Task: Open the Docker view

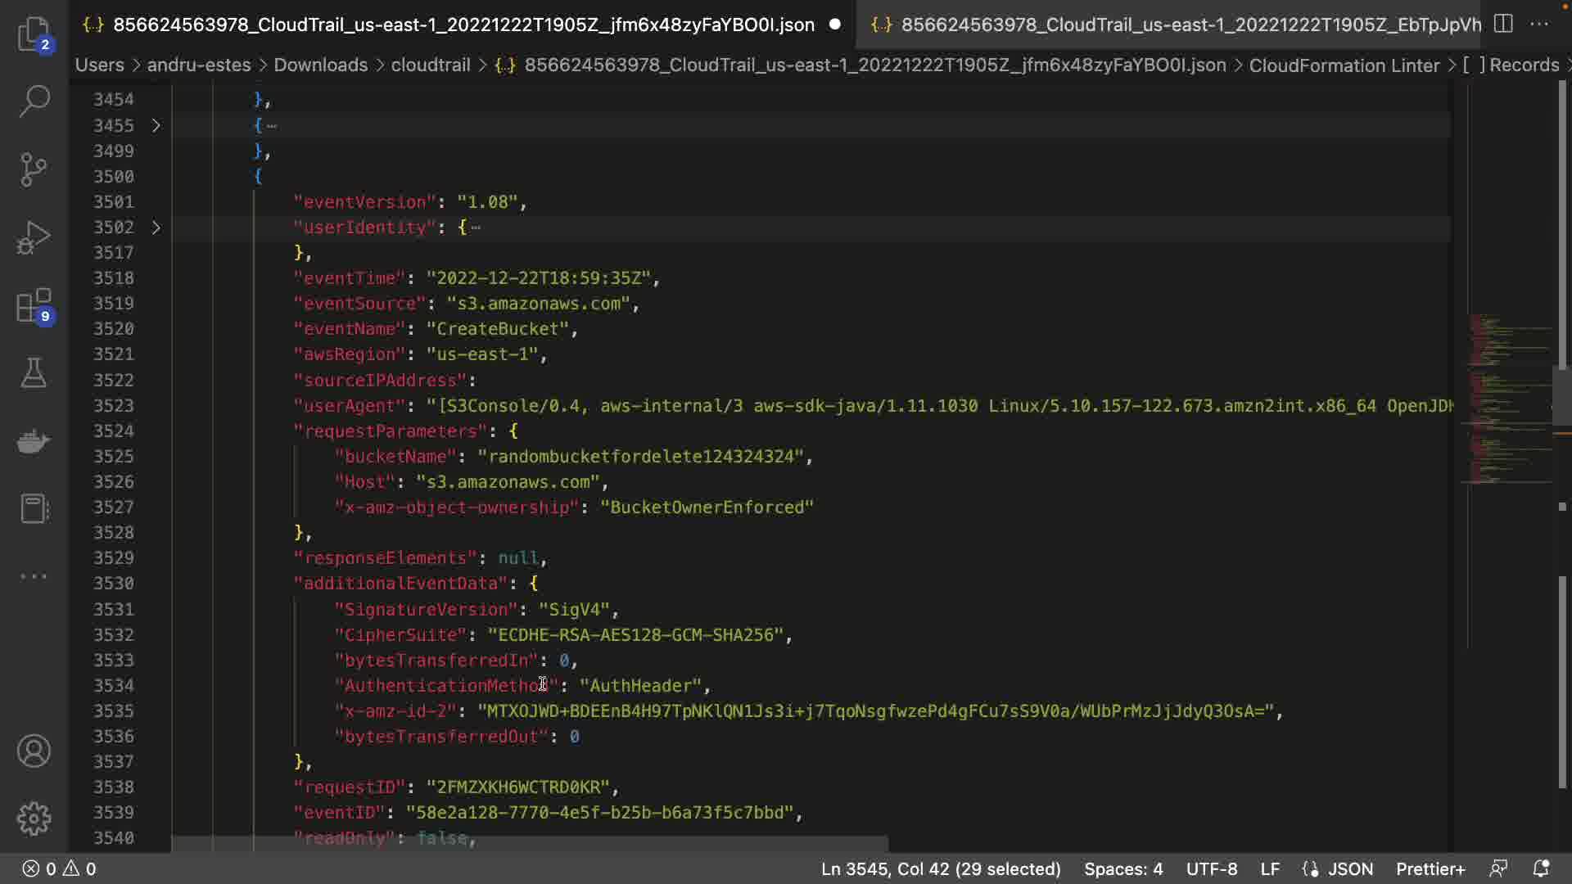Action: [x=34, y=441]
